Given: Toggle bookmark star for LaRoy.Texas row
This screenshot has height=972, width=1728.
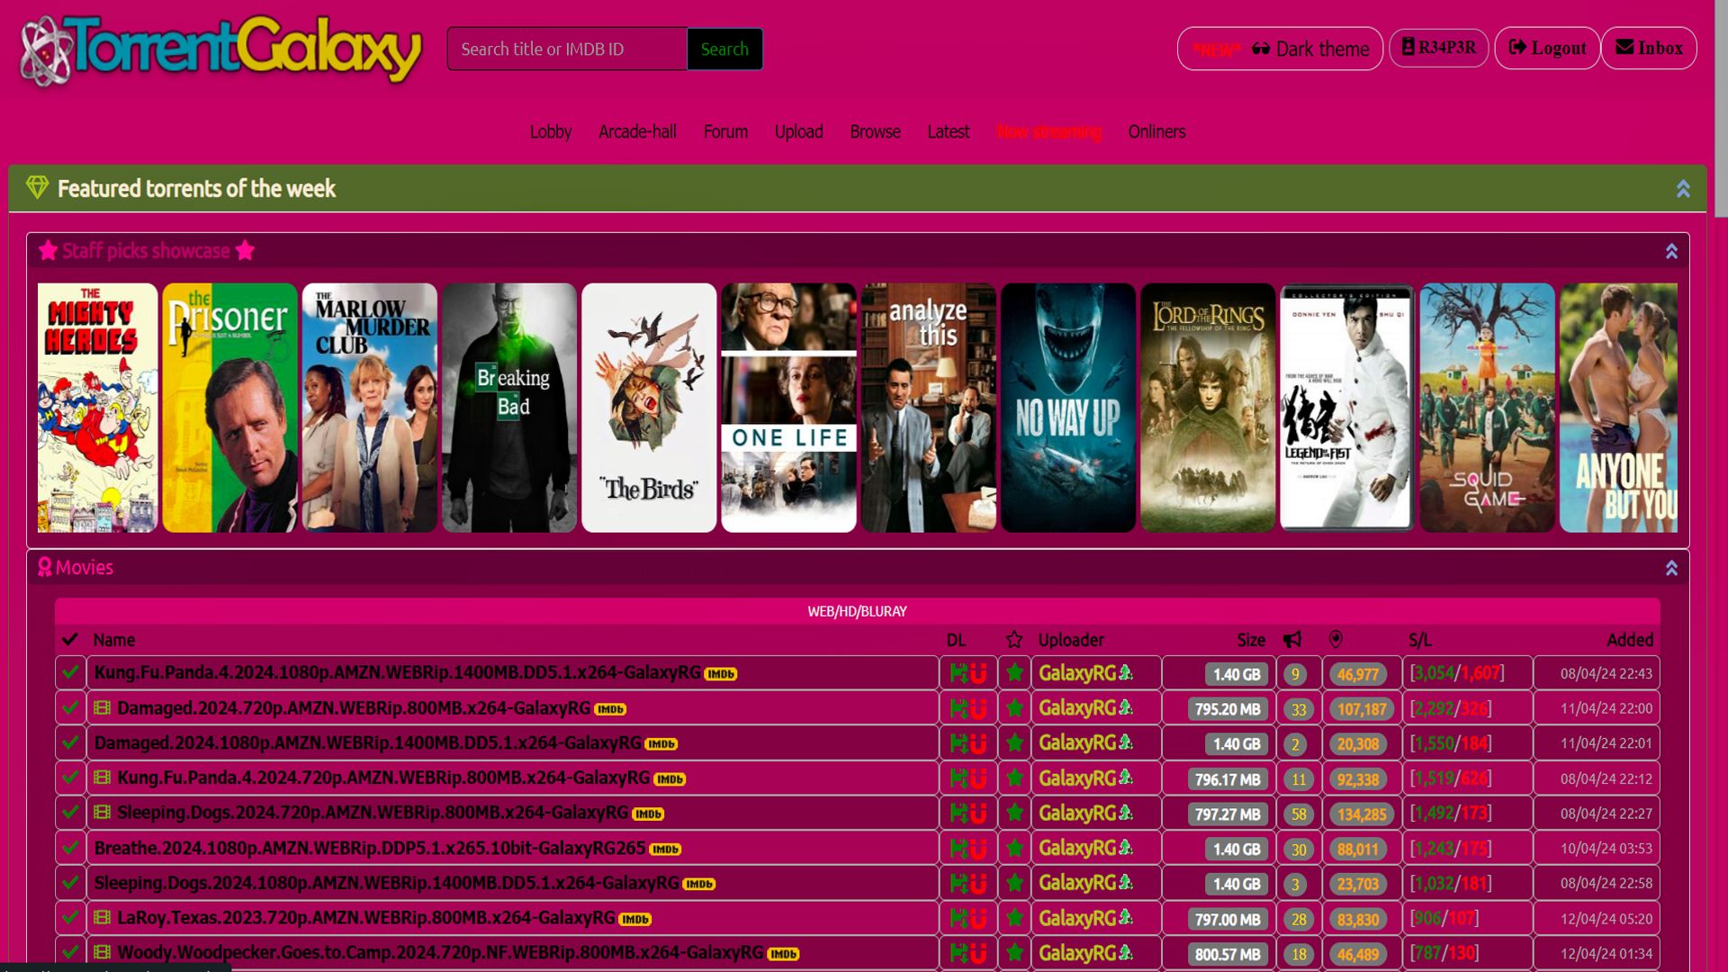Looking at the screenshot, I should click(x=1014, y=918).
